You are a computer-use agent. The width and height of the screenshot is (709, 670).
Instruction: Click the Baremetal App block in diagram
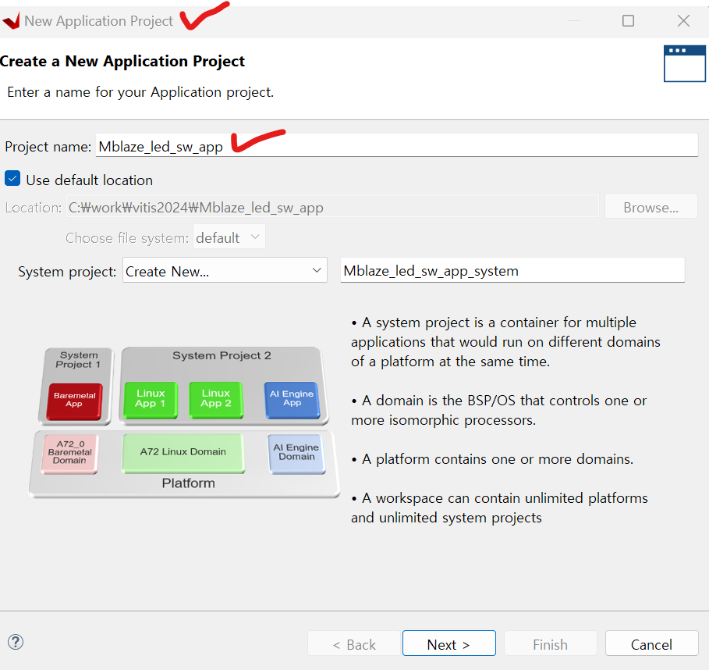tap(75, 401)
